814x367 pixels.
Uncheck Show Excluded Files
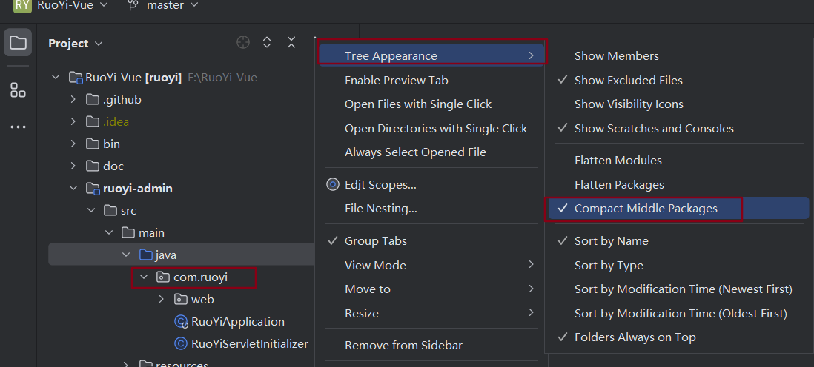click(x=628, y=80)
